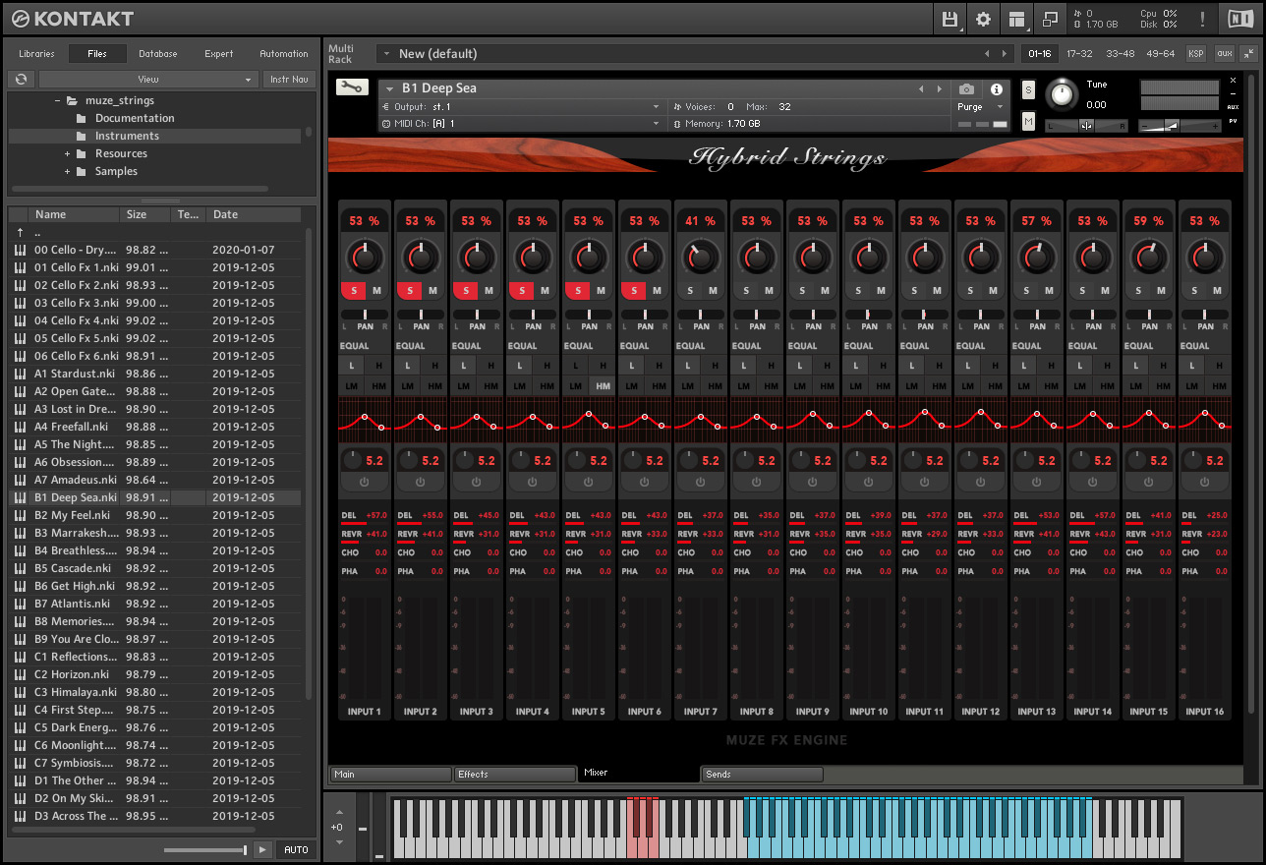Open the Sends tab

pyautogui.click(x=763, y=775)
